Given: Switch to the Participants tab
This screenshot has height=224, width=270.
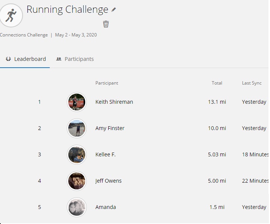Looking at the screenshot, I should [75, 59].
